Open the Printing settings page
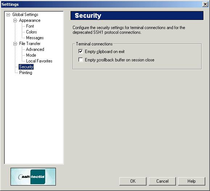Viewport: 210px width, 191px height. (x=26, y=73)
